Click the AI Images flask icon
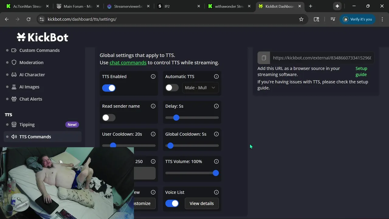The height and width of the screenshot is (219, 389). [x=14, y=87]
